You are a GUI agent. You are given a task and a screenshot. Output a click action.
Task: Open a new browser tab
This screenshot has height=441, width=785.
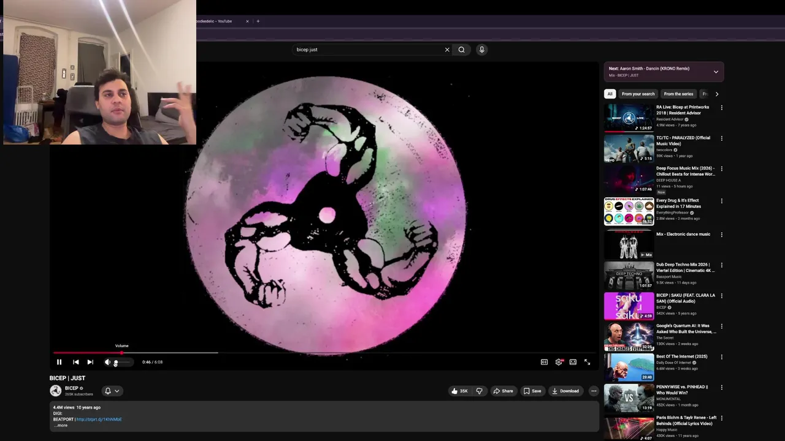point(258,21)
